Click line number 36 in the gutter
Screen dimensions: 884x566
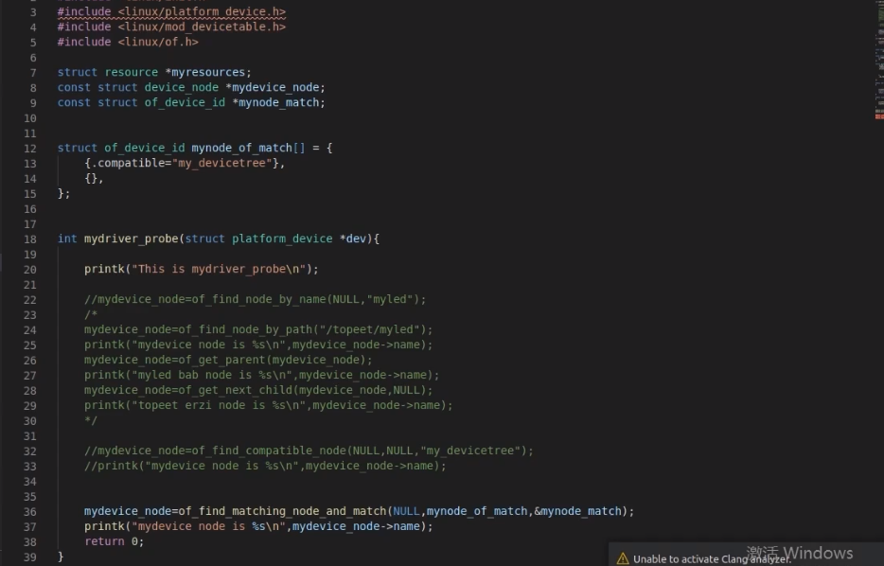point(30,512)
